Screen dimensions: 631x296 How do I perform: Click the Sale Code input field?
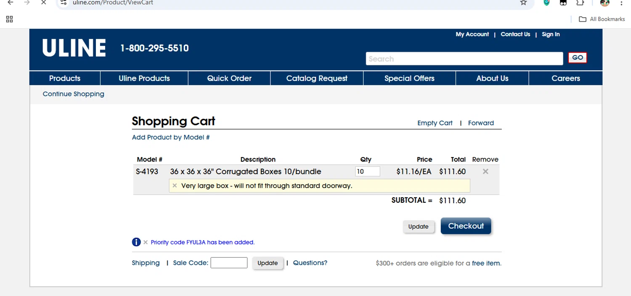point(229,263)
